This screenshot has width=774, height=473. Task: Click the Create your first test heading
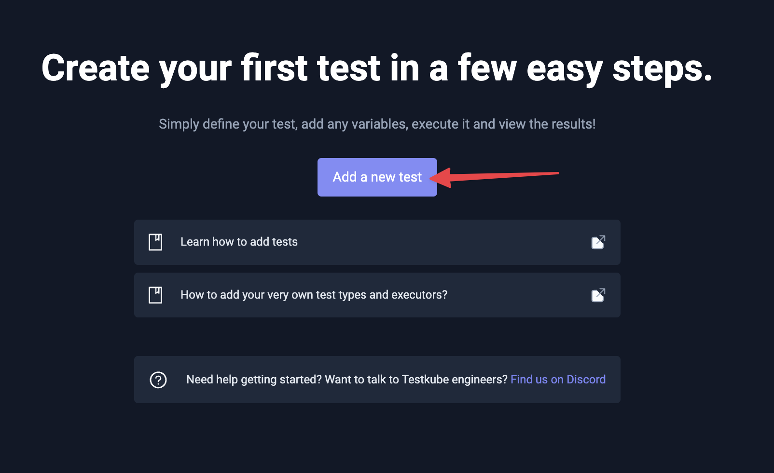(377, 68)
